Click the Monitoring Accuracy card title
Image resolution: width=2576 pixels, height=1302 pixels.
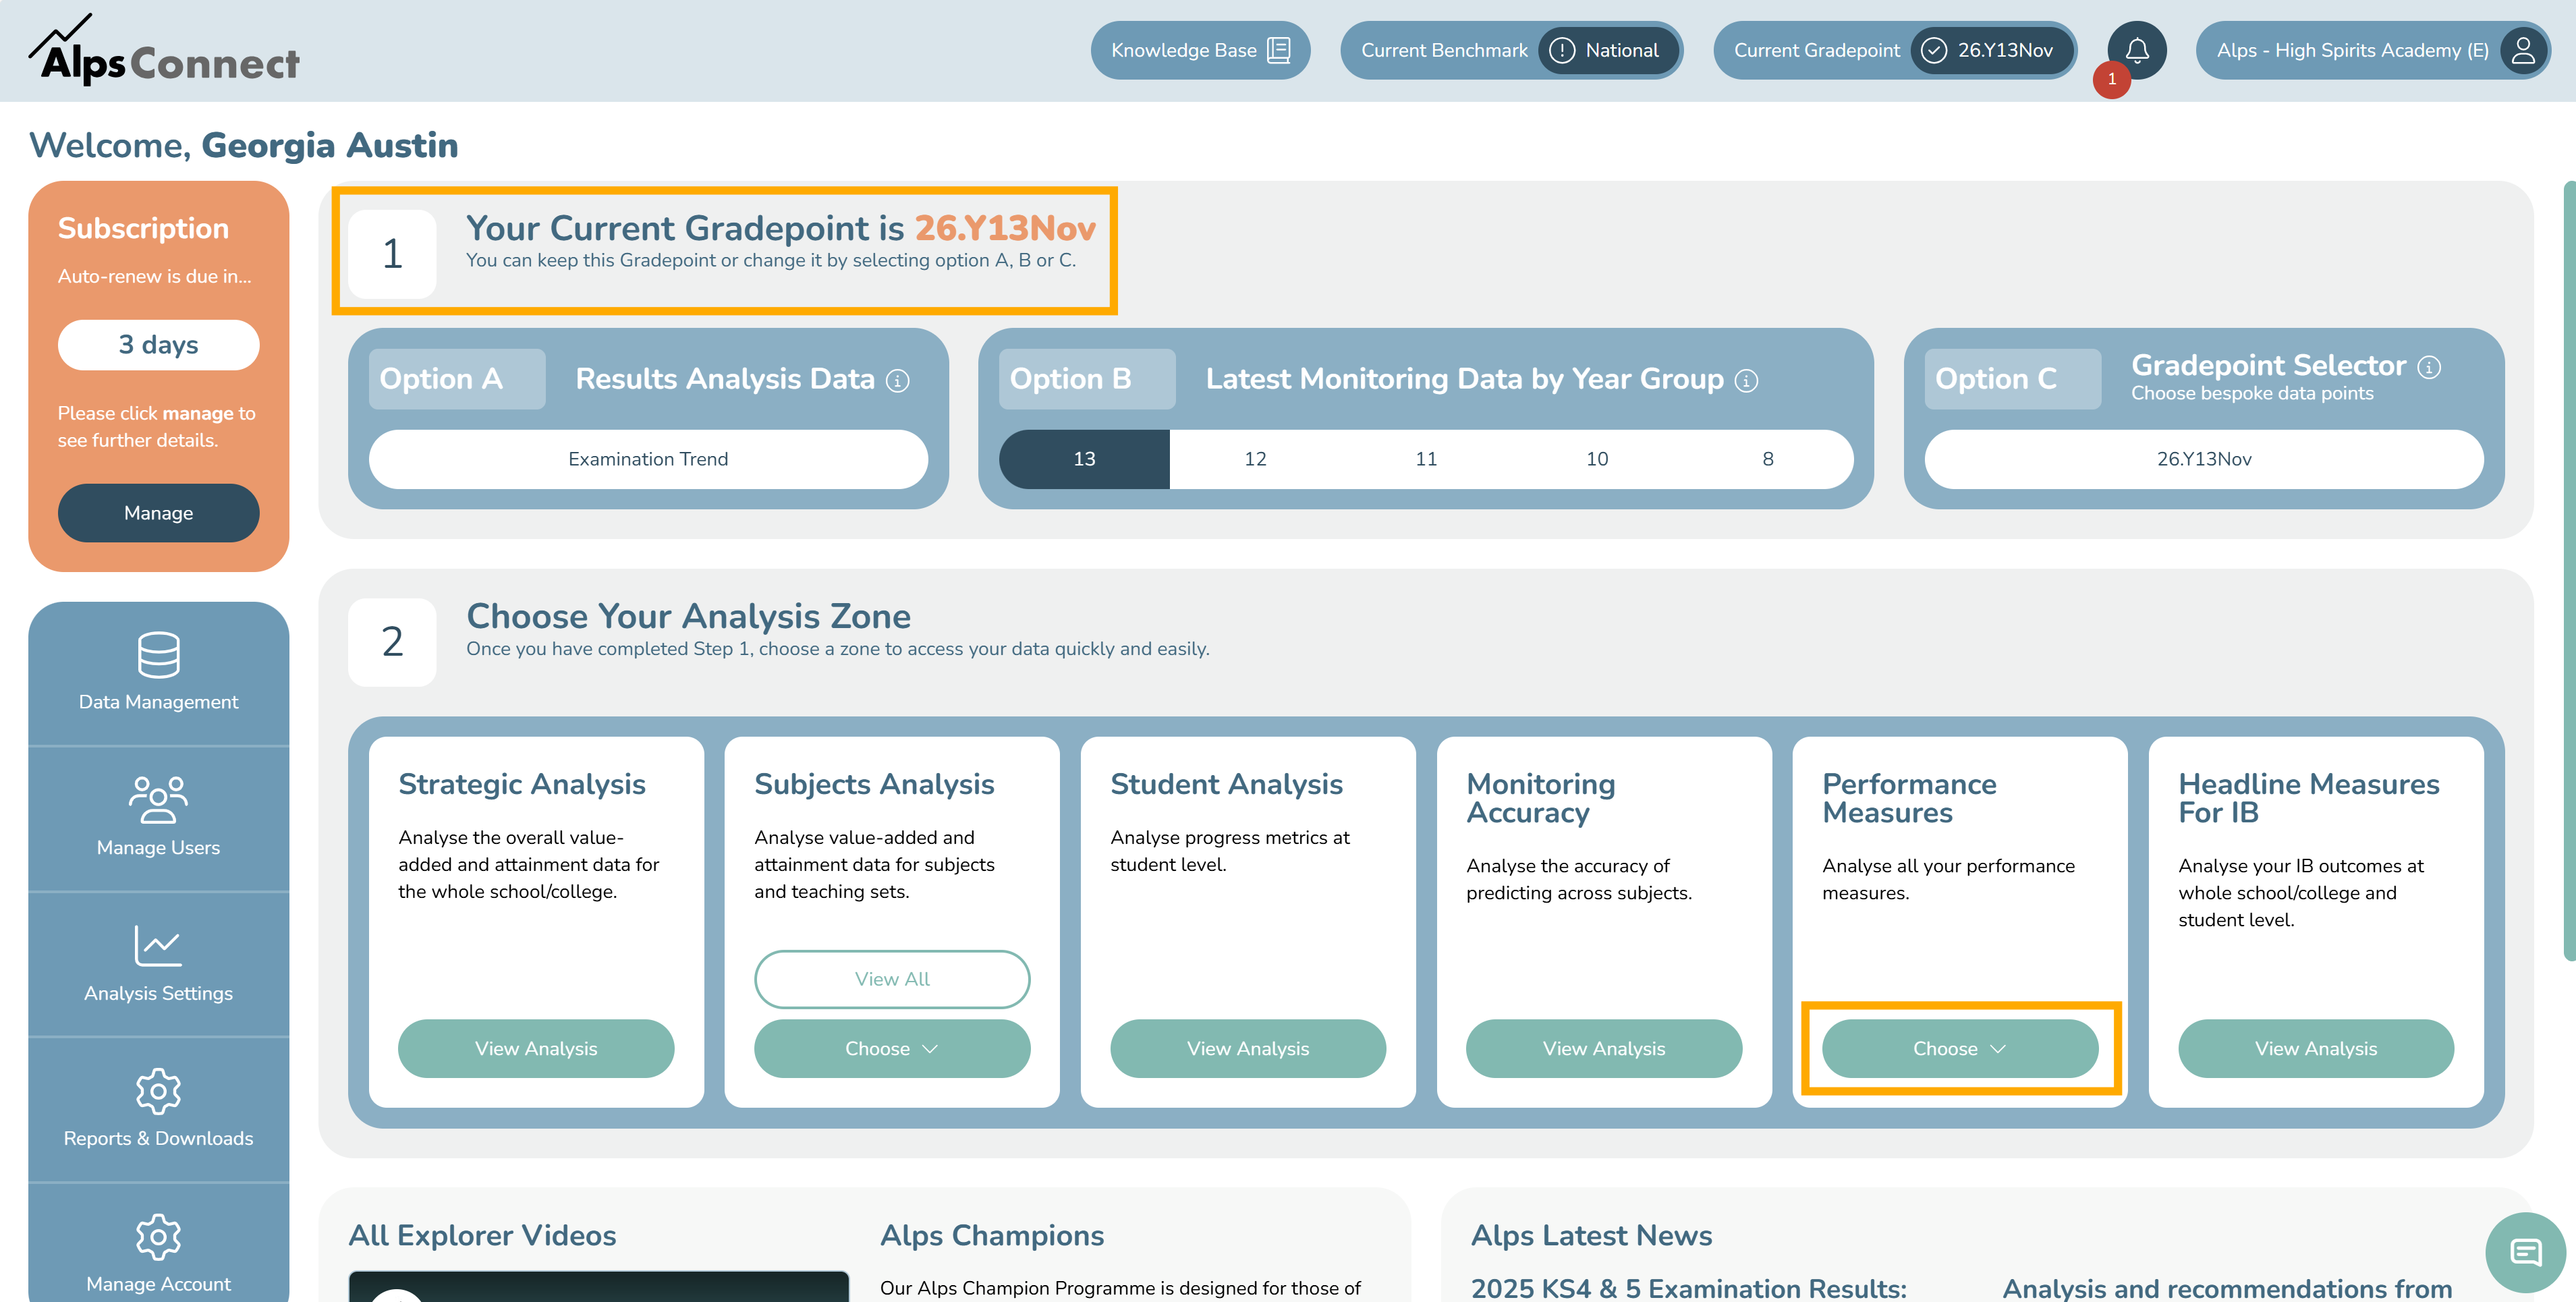coord(1540,798)
